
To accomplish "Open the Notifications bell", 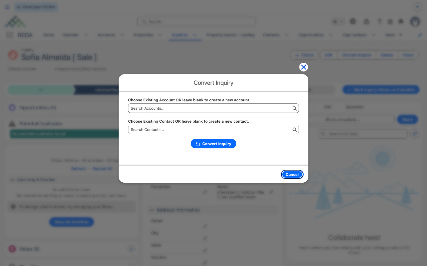I will [401, 22].
